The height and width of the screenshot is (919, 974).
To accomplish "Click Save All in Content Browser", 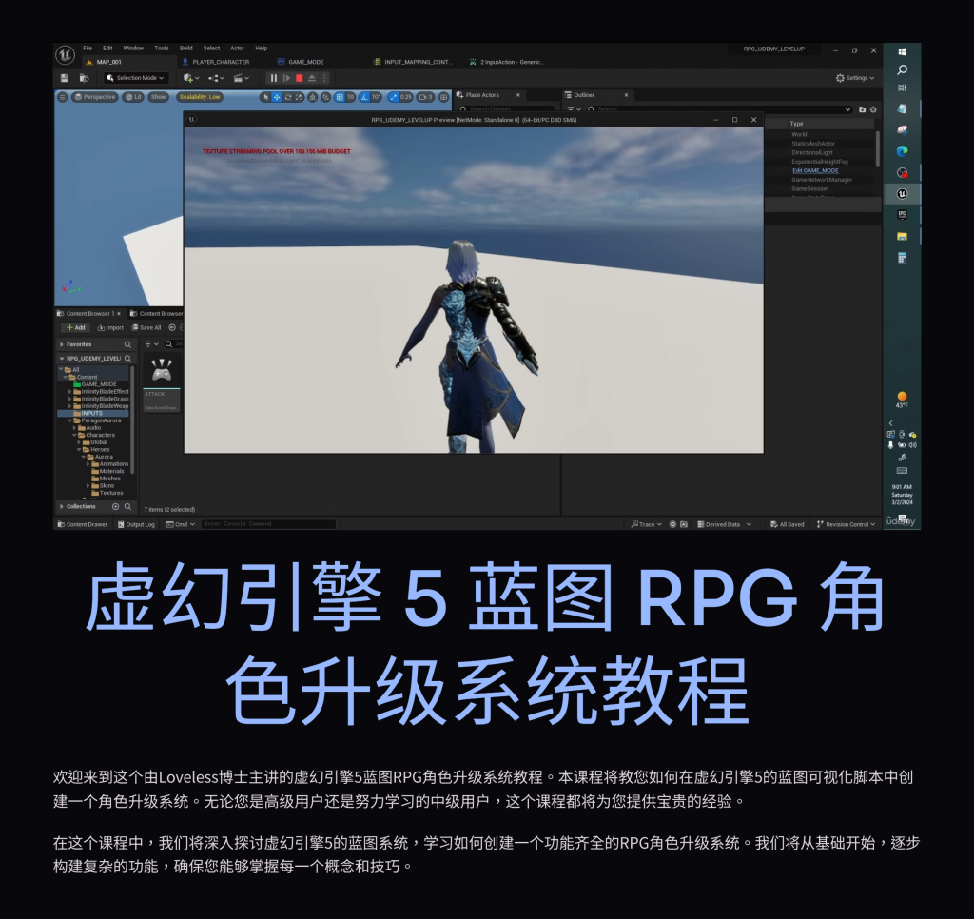I will tap(146, 328).
